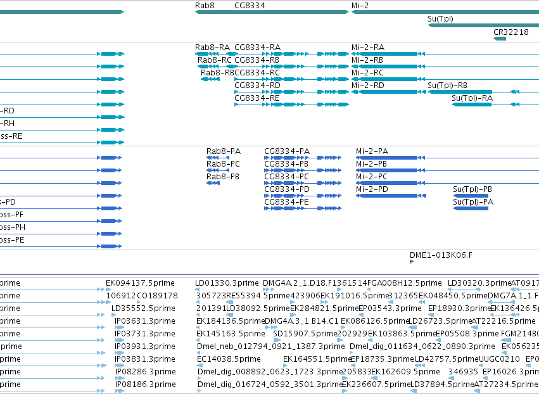Open EST CO189178
The image size is (539, 394).
pyautogui.click(x=158, y=296)
